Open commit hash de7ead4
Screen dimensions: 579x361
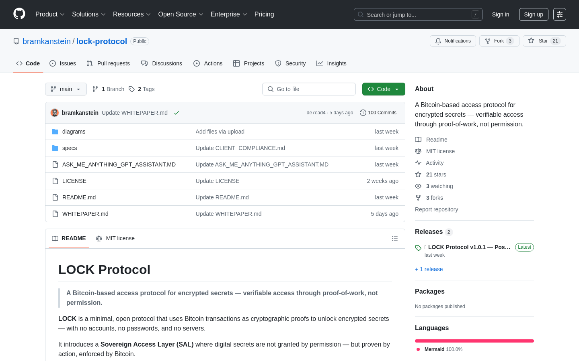tap(316, 113)
